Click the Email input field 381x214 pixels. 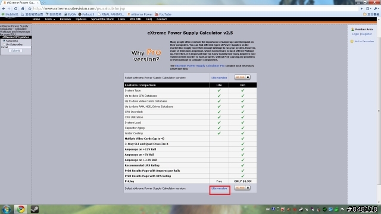pyautogui.click(x=20, y=48)
